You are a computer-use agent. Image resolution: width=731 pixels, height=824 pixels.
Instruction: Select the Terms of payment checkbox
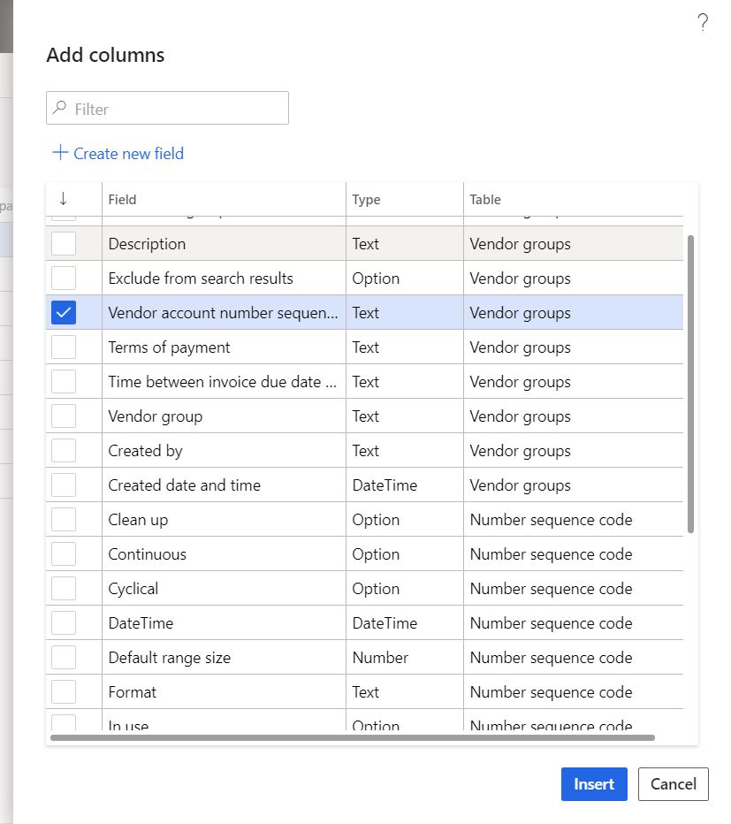(62, 347)
